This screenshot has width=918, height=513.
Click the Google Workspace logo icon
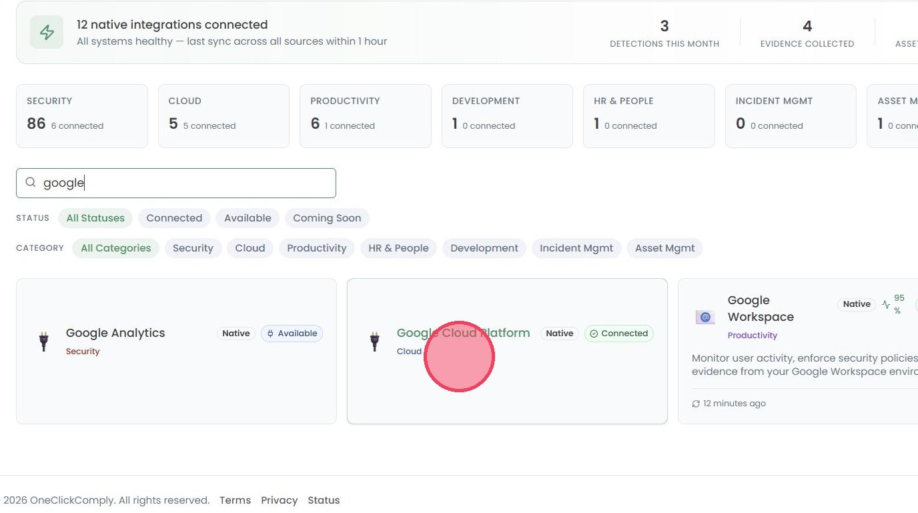coord(705,317)
